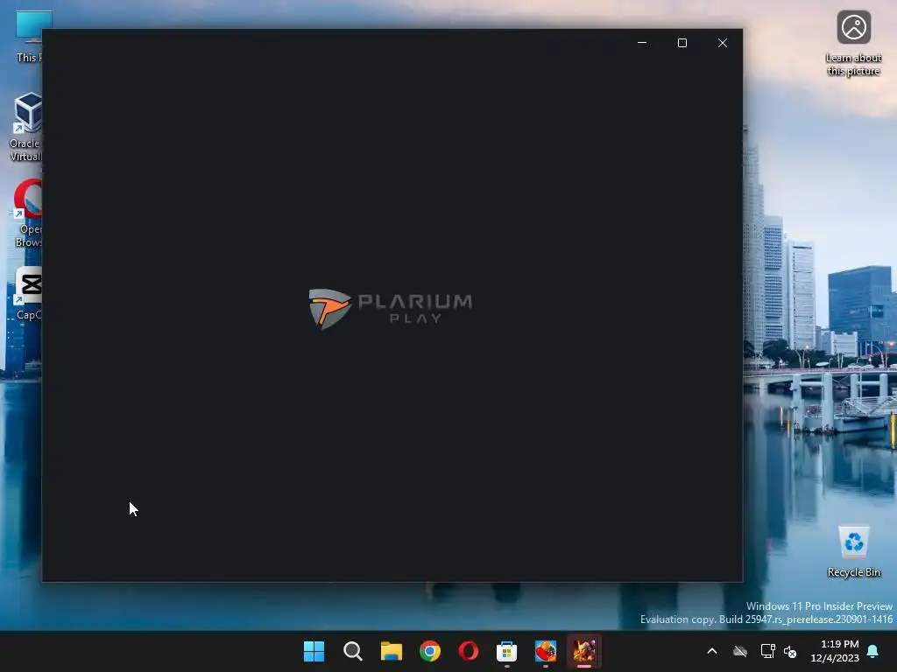This screenshot has height=672, width=897.
Task: Open Microsoft Store from taskbar
Action: click(x=506, y=651)
